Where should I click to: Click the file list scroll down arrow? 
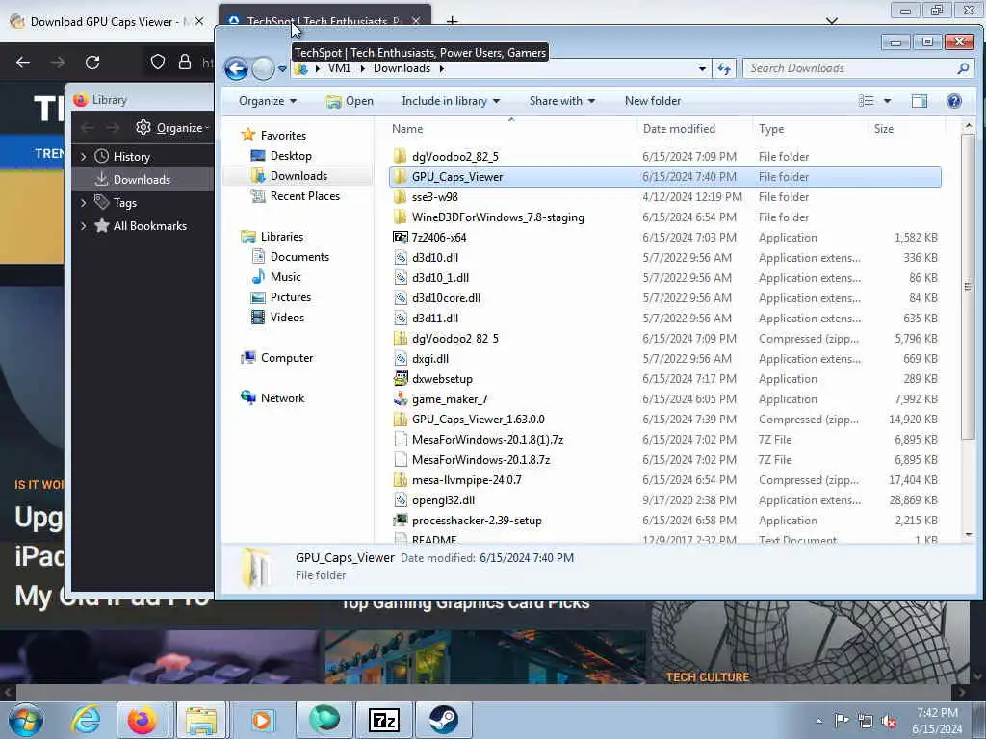[x=968, y=535]
